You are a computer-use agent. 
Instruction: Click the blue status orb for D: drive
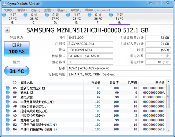pos(47,15)
